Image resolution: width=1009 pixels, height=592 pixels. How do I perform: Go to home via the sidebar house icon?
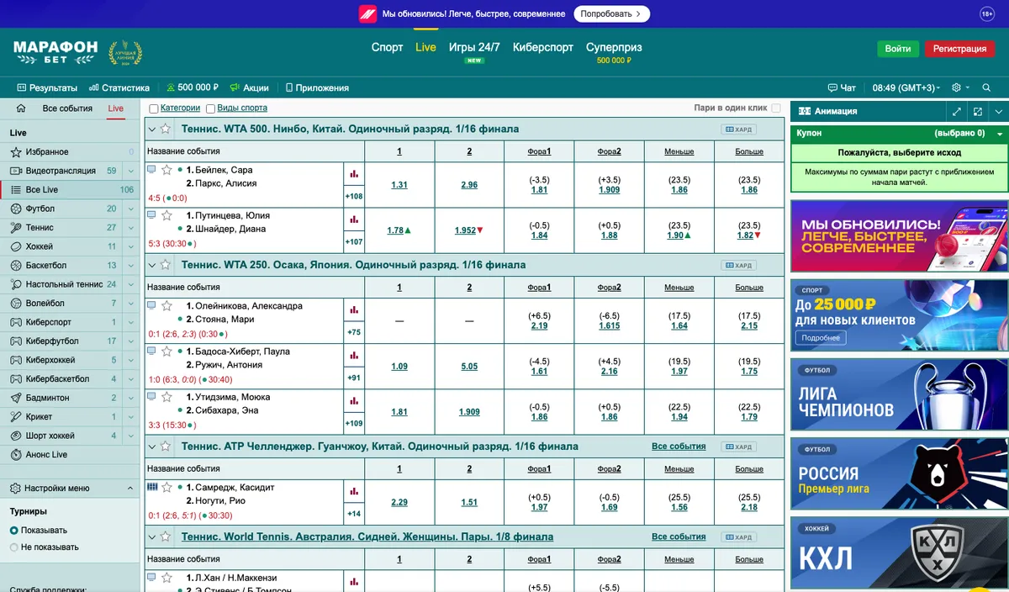tap(21, 108)
